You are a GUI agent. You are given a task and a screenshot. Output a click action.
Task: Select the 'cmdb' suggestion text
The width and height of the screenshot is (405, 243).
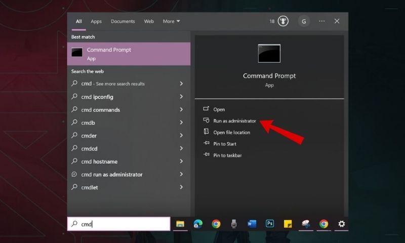tap(88, 123)
